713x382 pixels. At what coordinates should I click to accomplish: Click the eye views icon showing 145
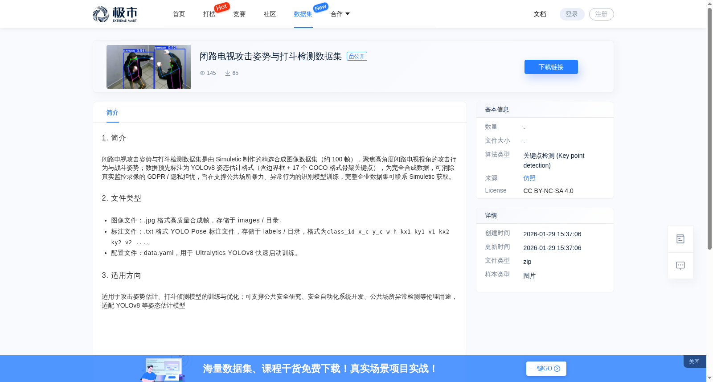[x=202, y=73]
